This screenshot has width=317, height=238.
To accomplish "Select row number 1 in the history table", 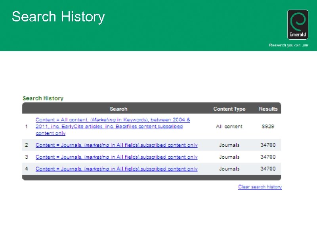I will (x=26, y=127).
